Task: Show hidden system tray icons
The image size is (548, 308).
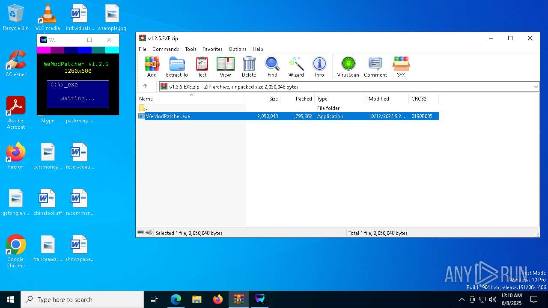Action: [462, 299]
